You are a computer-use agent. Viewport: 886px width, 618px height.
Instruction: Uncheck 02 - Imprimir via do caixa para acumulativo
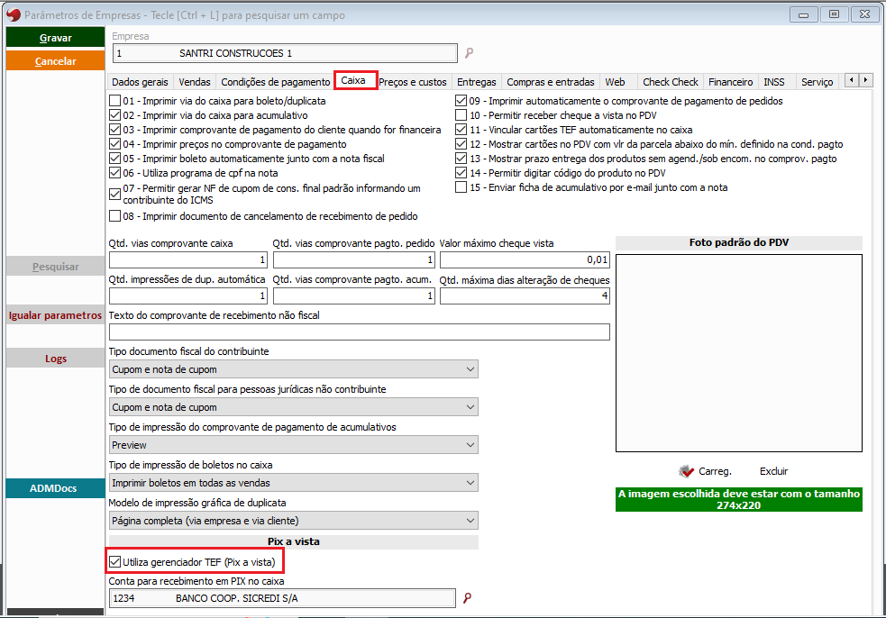coord(114,115)
